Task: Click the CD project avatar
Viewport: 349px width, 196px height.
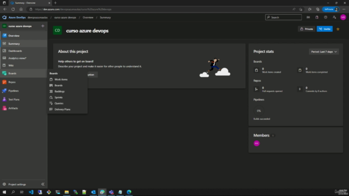Action: click(x=57, y=30)
